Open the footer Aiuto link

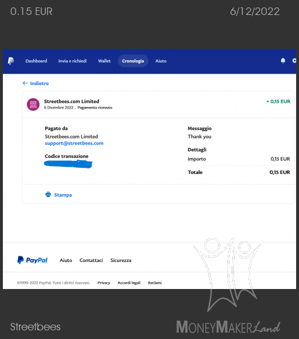click(66, 260)
